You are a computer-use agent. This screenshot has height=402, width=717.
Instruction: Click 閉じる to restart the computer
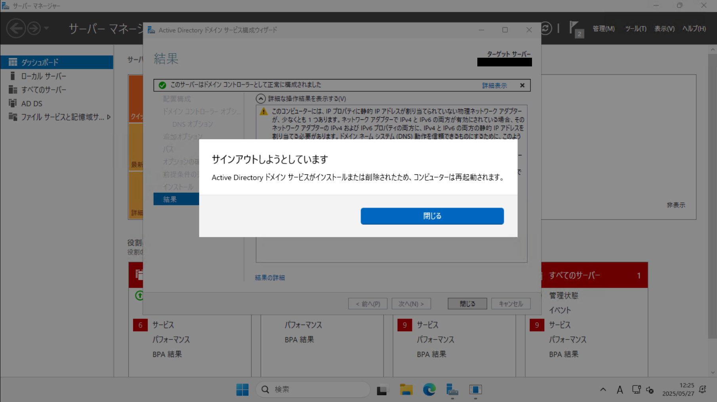click(431, 216)
